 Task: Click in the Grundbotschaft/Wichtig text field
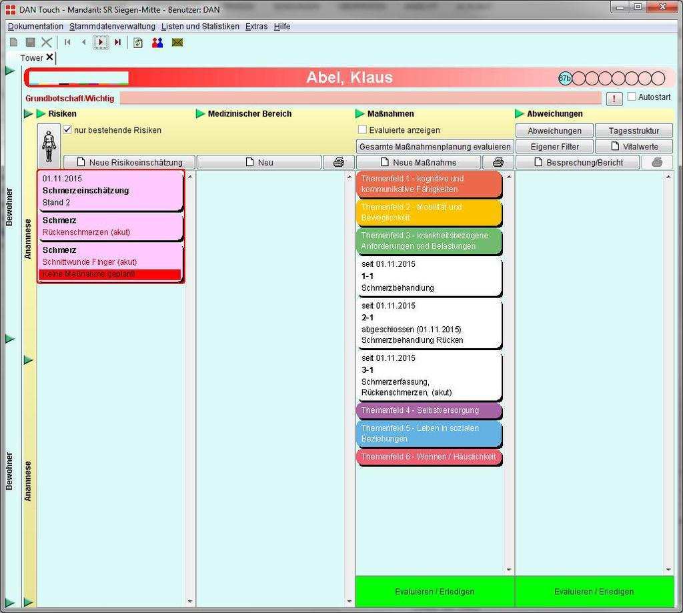[360, 99]
